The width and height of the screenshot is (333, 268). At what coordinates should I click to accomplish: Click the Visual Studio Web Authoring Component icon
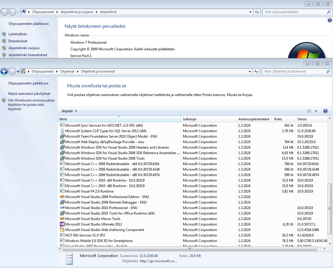[62, 230]
